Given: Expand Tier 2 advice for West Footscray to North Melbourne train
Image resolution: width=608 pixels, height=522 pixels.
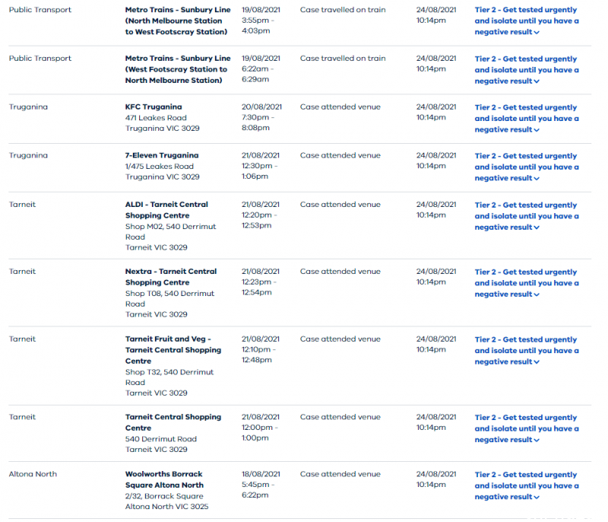Looking at the screenshot, I should (527, 70).
